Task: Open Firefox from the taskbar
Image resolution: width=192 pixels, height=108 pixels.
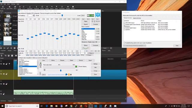Action: coord(81,106)
